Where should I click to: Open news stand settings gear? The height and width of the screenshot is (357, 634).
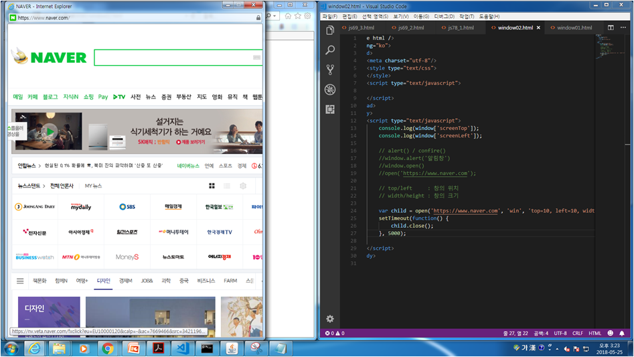(x=243, y=186)
